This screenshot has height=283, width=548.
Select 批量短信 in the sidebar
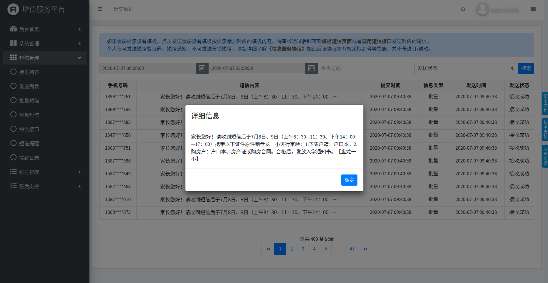pos(29,101)
